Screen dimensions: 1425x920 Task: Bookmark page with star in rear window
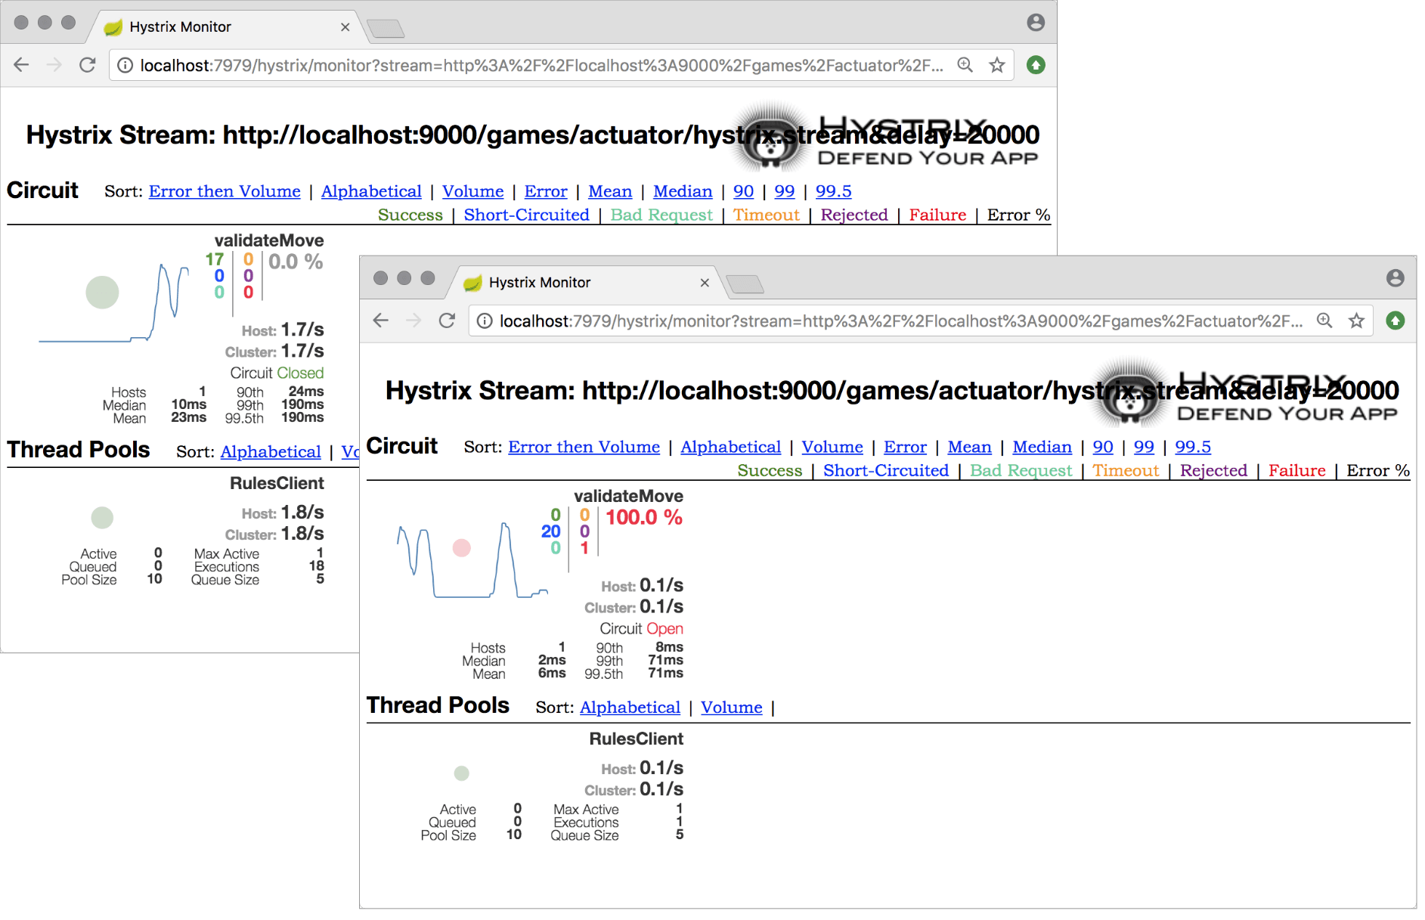tap(997, 65)
